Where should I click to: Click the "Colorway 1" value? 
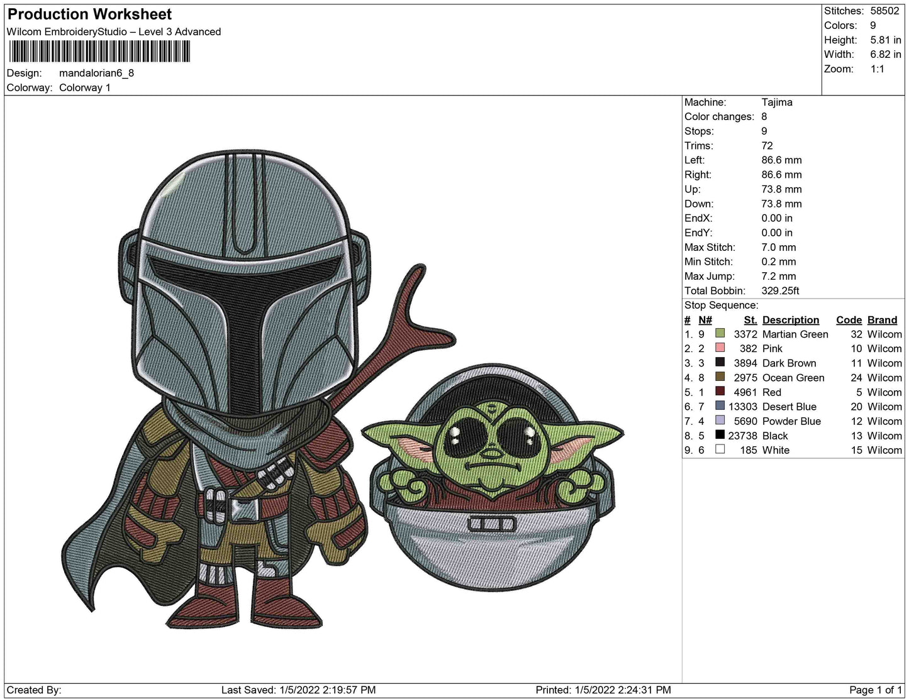tap(85, 88)
